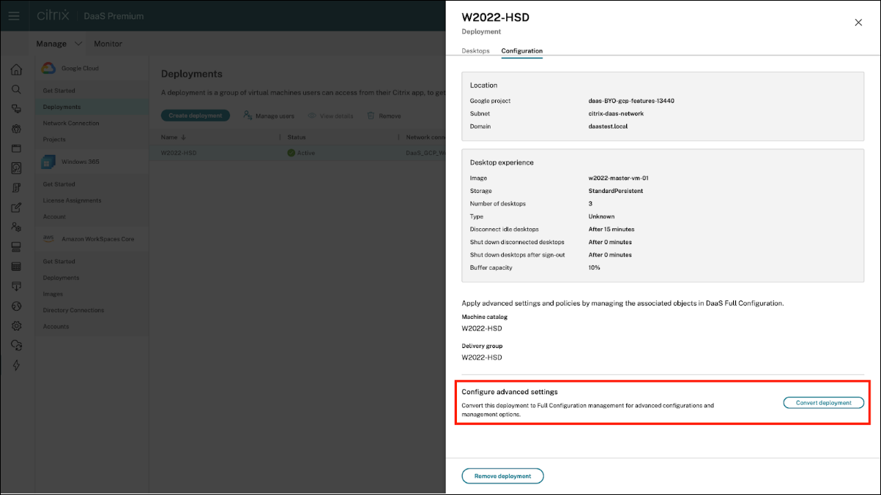Open the Monitor menu
This screenshot has width=881, height=495.
(108, 44)
